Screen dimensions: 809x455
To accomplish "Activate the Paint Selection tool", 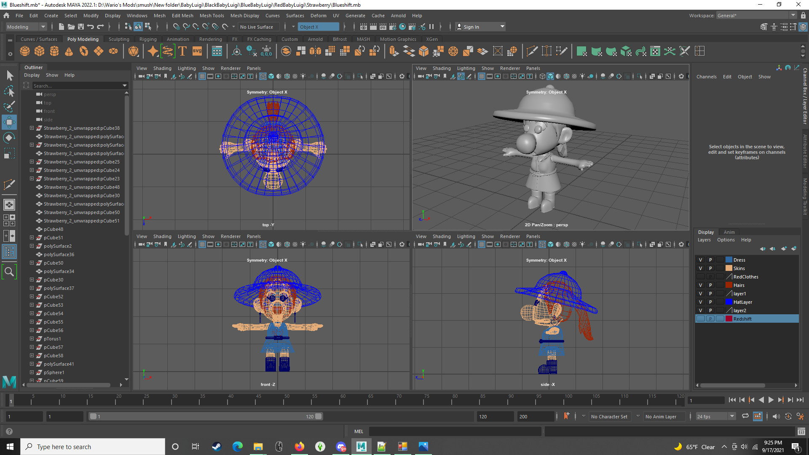I will (9, 107).
